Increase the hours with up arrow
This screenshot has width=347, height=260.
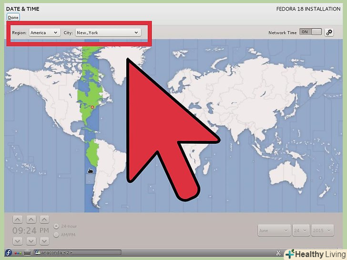point(18,220)
